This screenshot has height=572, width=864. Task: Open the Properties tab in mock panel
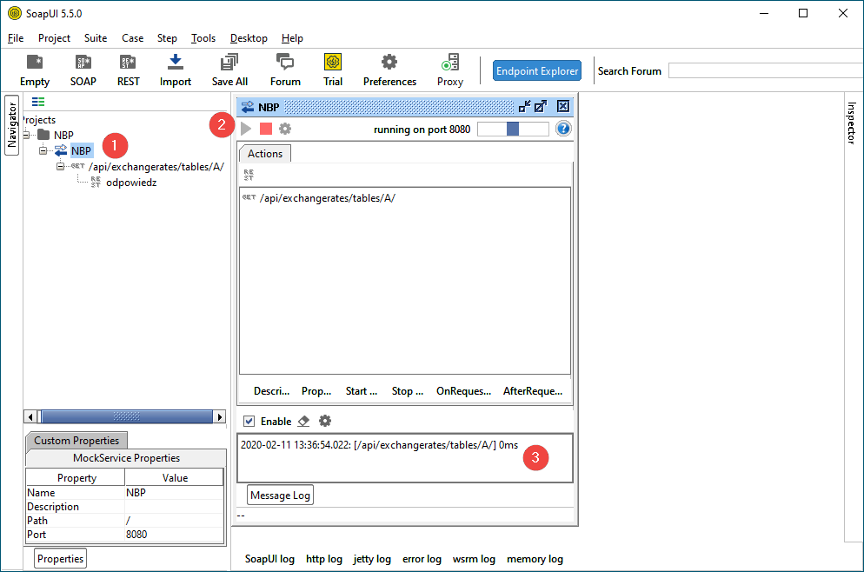316,390
